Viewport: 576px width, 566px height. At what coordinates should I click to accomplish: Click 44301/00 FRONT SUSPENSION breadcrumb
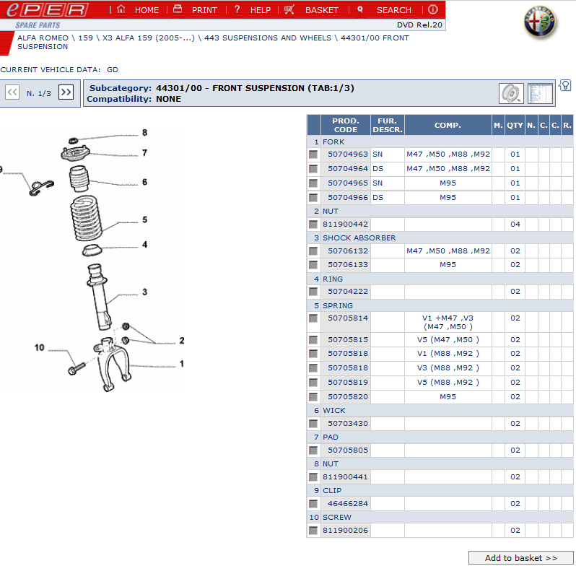(213, 43)
